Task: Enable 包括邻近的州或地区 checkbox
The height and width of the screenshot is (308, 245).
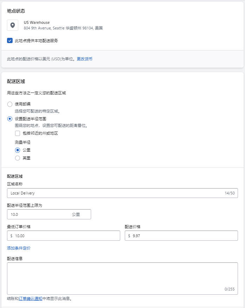Action: point(18,134)
